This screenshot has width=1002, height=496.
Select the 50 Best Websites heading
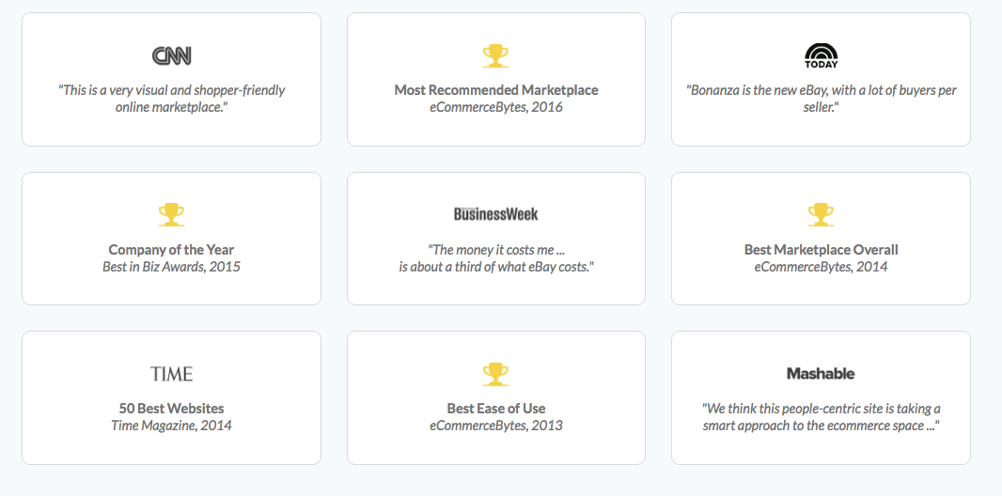(x=171, y=409)
